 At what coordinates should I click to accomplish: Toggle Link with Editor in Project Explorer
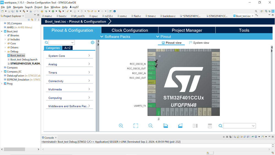click(x=32, y=20)
